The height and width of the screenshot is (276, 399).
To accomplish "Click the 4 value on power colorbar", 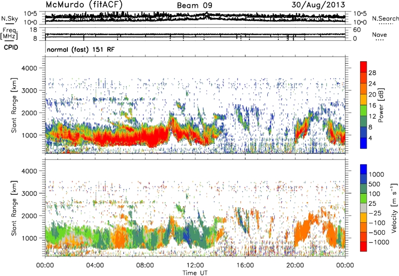I will [370, 138].
